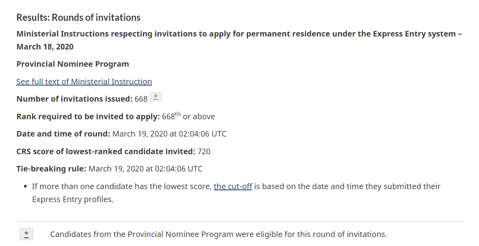
Task: Click the footnote about Provincial Nominee Program candidates
Action: point(219,234)
